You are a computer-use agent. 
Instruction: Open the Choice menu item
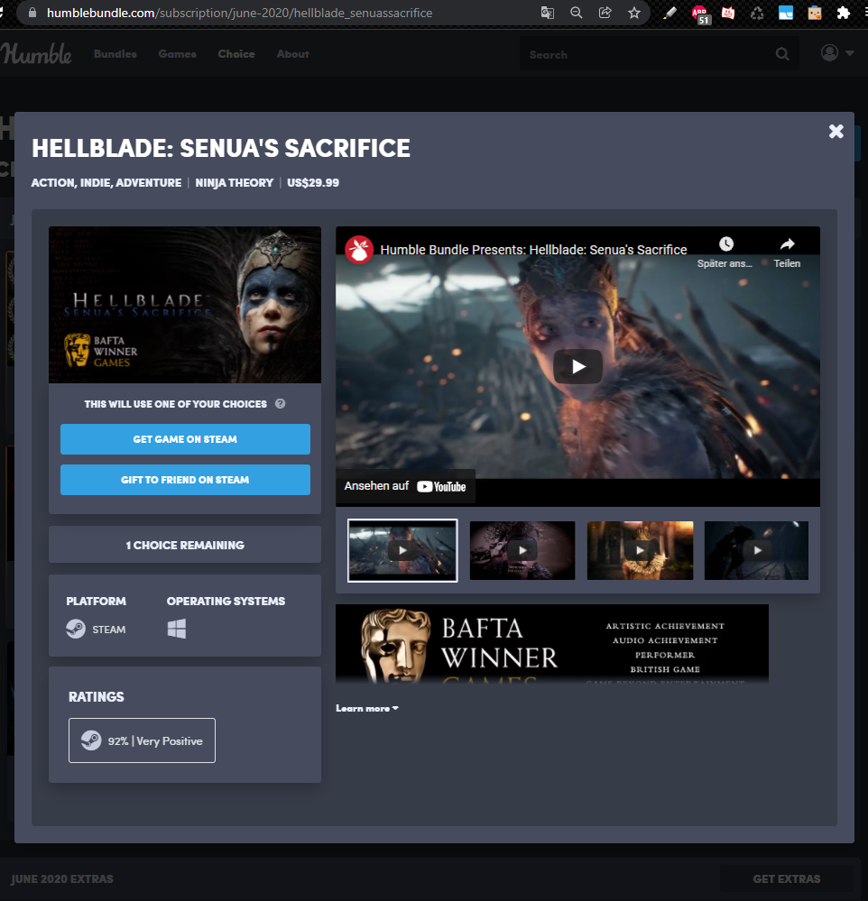point(236,54)
